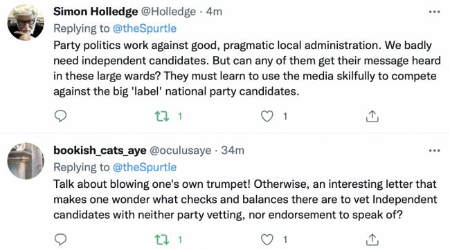Like Simon Holledge's tweet

(267, 116)
